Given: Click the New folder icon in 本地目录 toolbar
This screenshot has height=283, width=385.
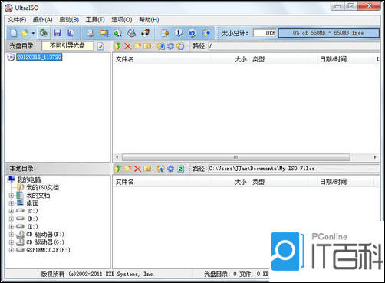Looking at the screenshot, I should click(128, 169).
